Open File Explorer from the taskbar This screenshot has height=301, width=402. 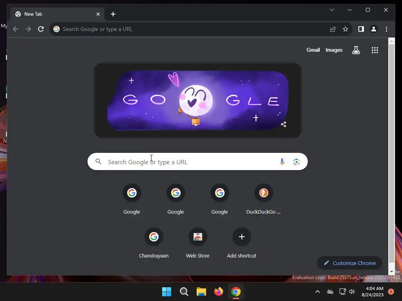pyautogui.click(x=201, y=292)
